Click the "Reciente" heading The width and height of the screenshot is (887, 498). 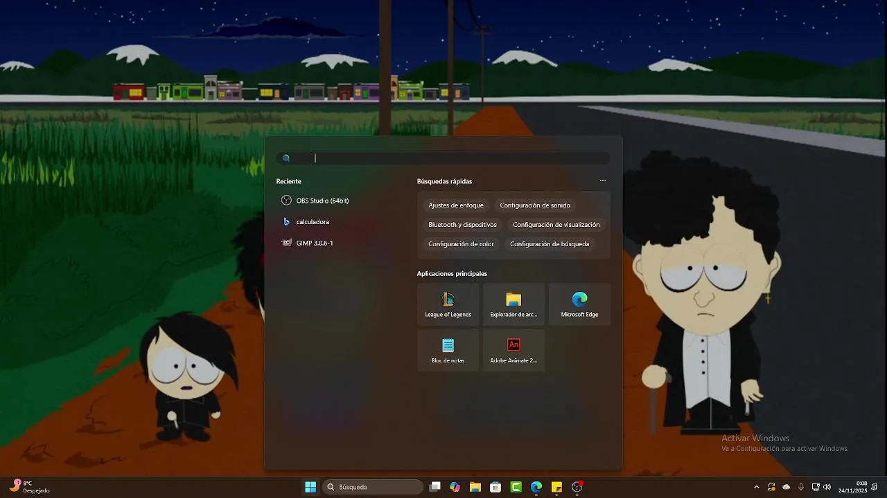tap(288, 181)
